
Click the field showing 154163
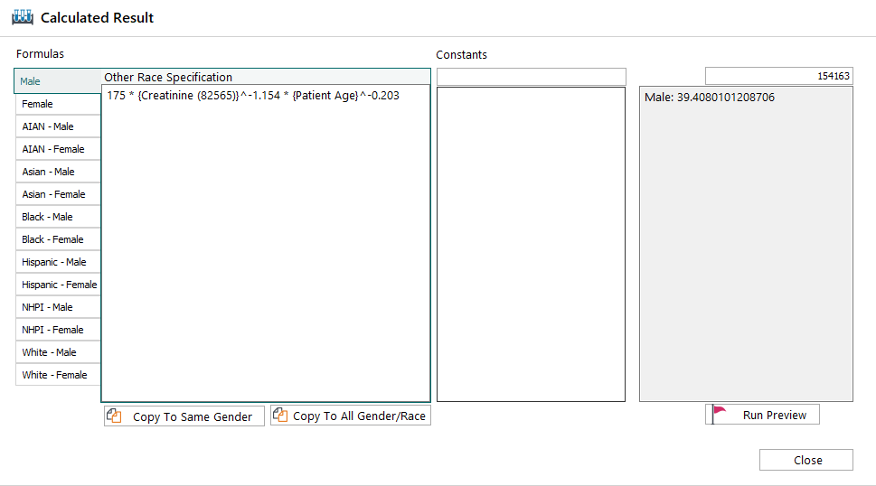point(778,76)
